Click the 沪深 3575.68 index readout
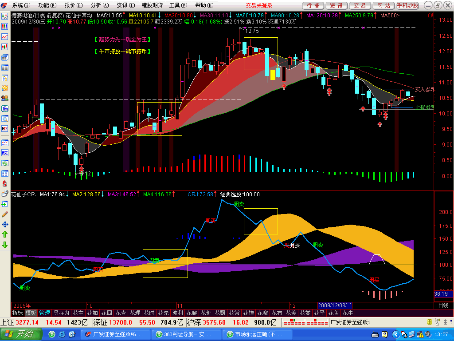 pos(232,322)
